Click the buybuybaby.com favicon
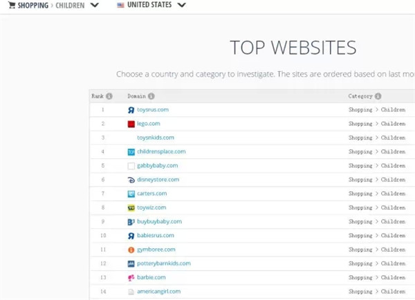 point(131,222)
